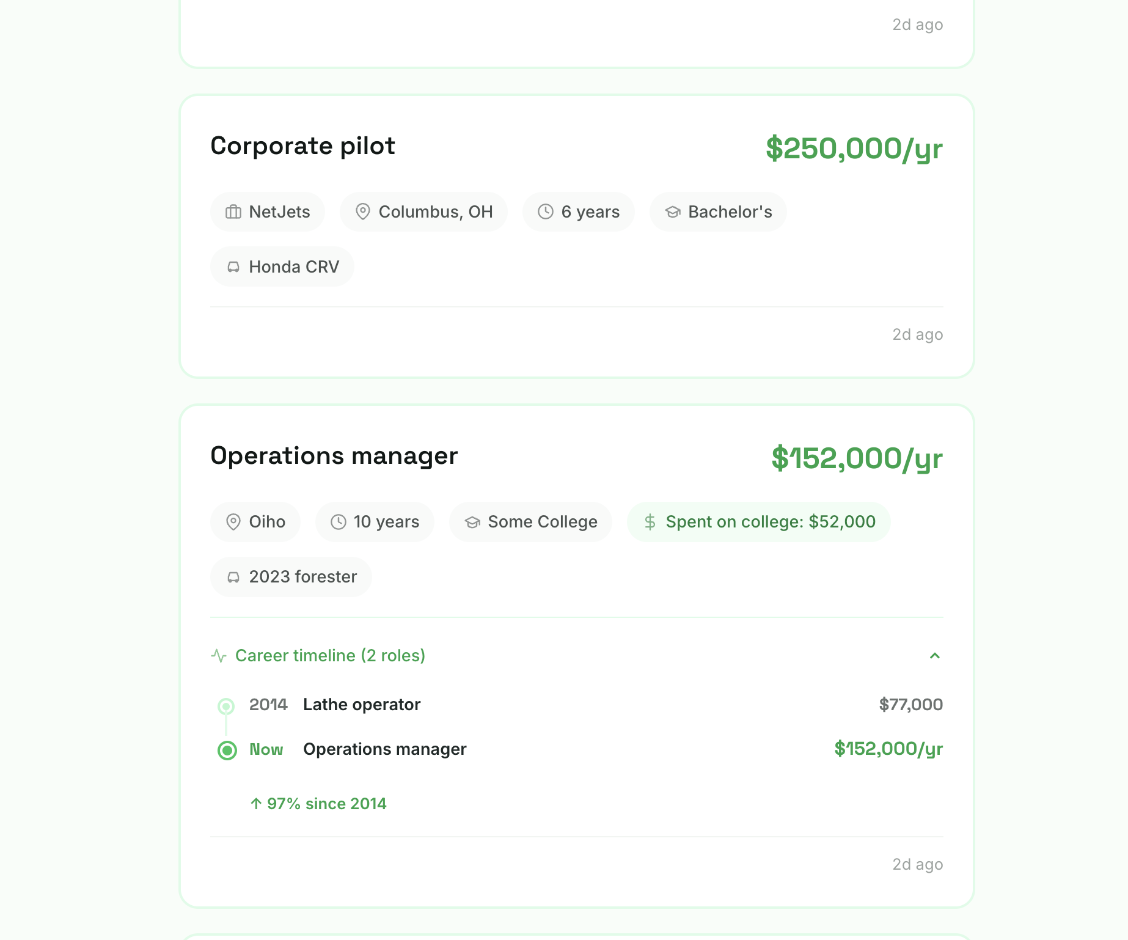Screen dimensions: 1128x940
Task: Click the briefcase icon on the NetJets badge
Action: [233, 211]
